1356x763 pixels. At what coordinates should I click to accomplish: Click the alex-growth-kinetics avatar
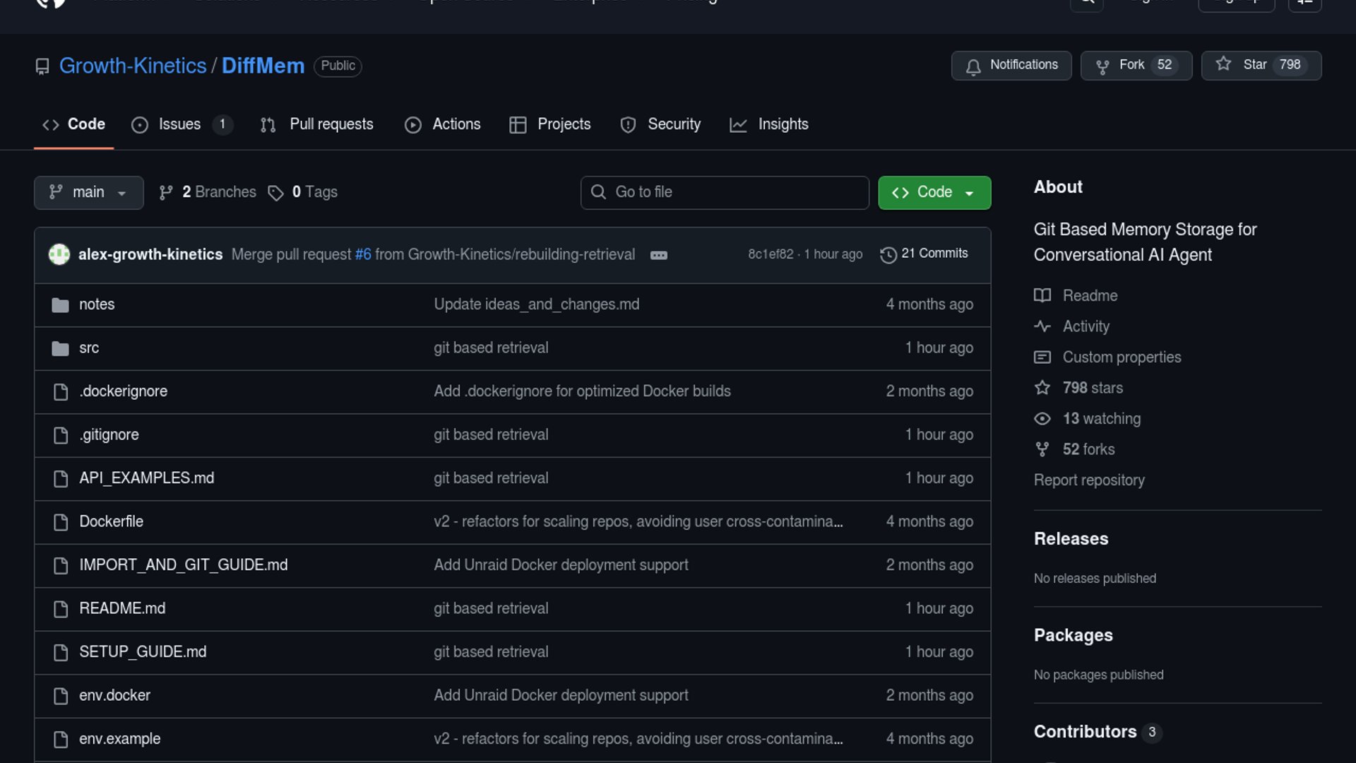pyautogui.click(x=59, y=254)
